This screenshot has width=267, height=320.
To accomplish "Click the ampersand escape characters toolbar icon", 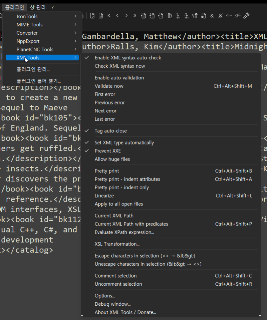I will [x=212, y=15].
